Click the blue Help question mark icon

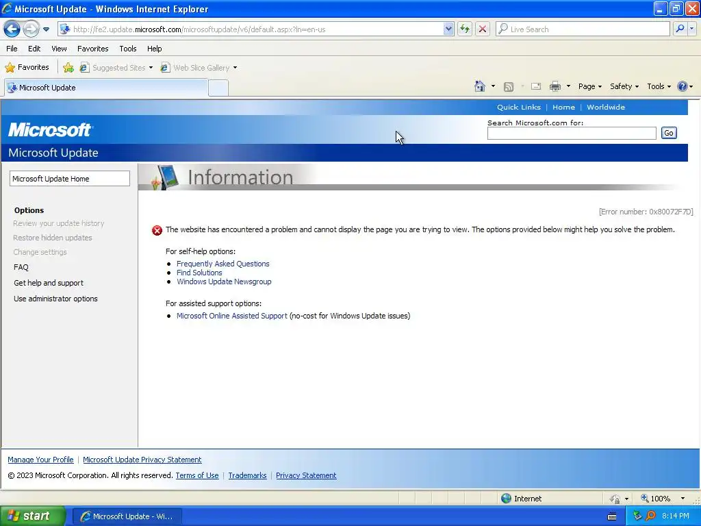[x=683, y=86]
